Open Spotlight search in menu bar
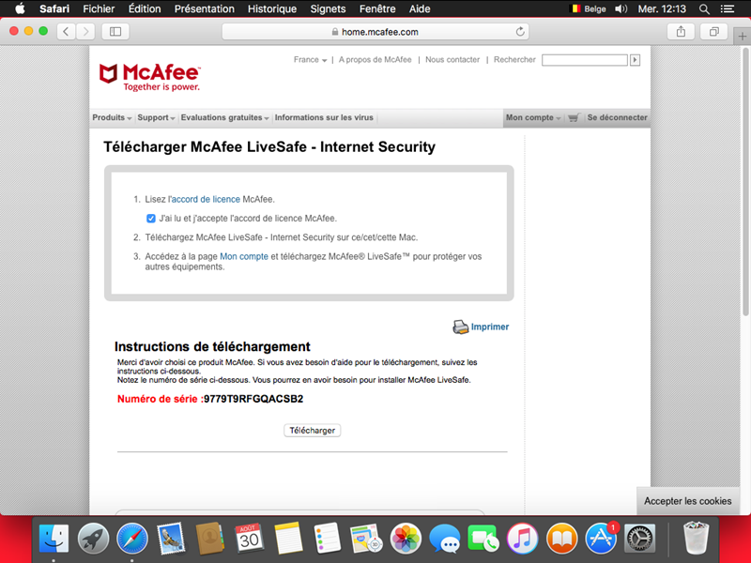Viewport: 751px width, 563px height. click(x=704, y=9)
